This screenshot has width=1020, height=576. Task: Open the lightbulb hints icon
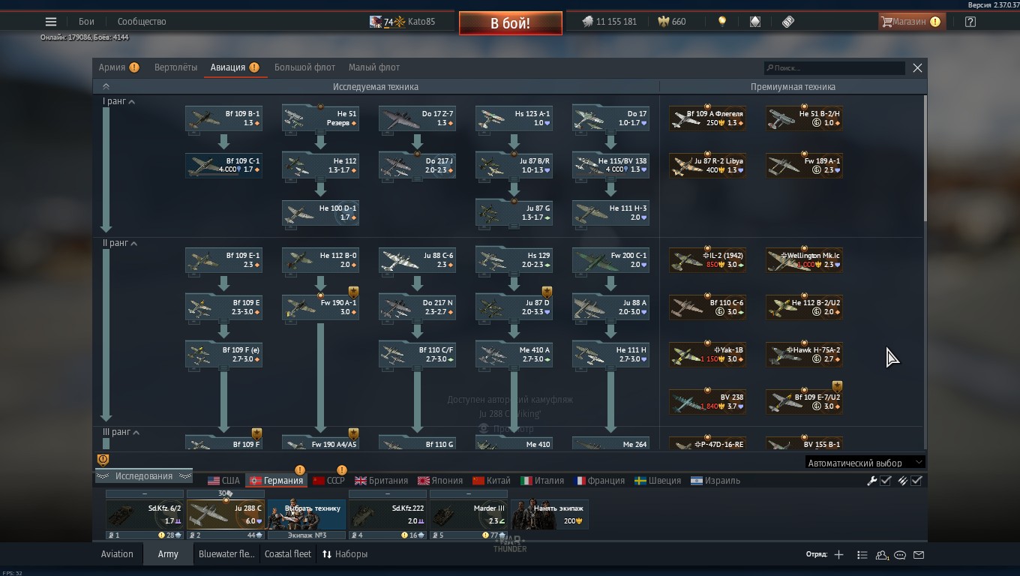[x=722, y=22]
